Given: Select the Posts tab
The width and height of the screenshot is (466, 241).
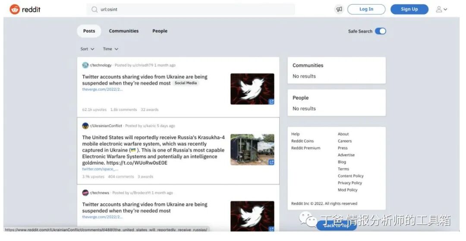Looking at the screenshot, I should click(x=89, y=31).
